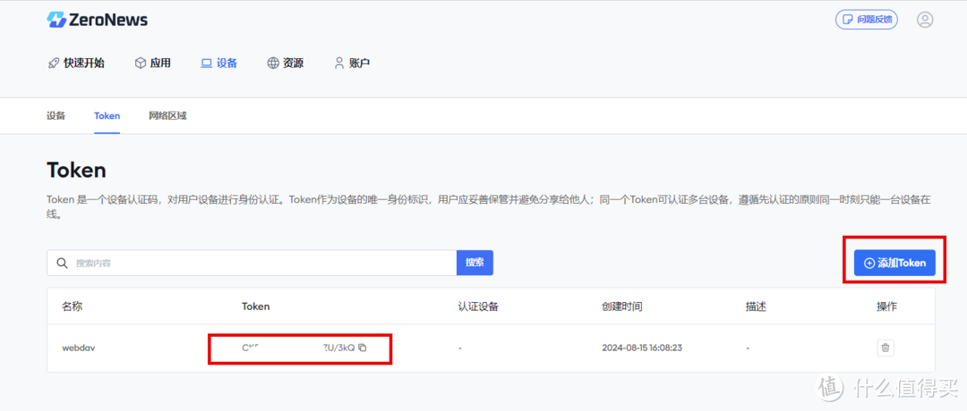Viewport: 967px width, 411px height.
Task: Focus the 搜索内容 search input field
Action: point(260,263)
